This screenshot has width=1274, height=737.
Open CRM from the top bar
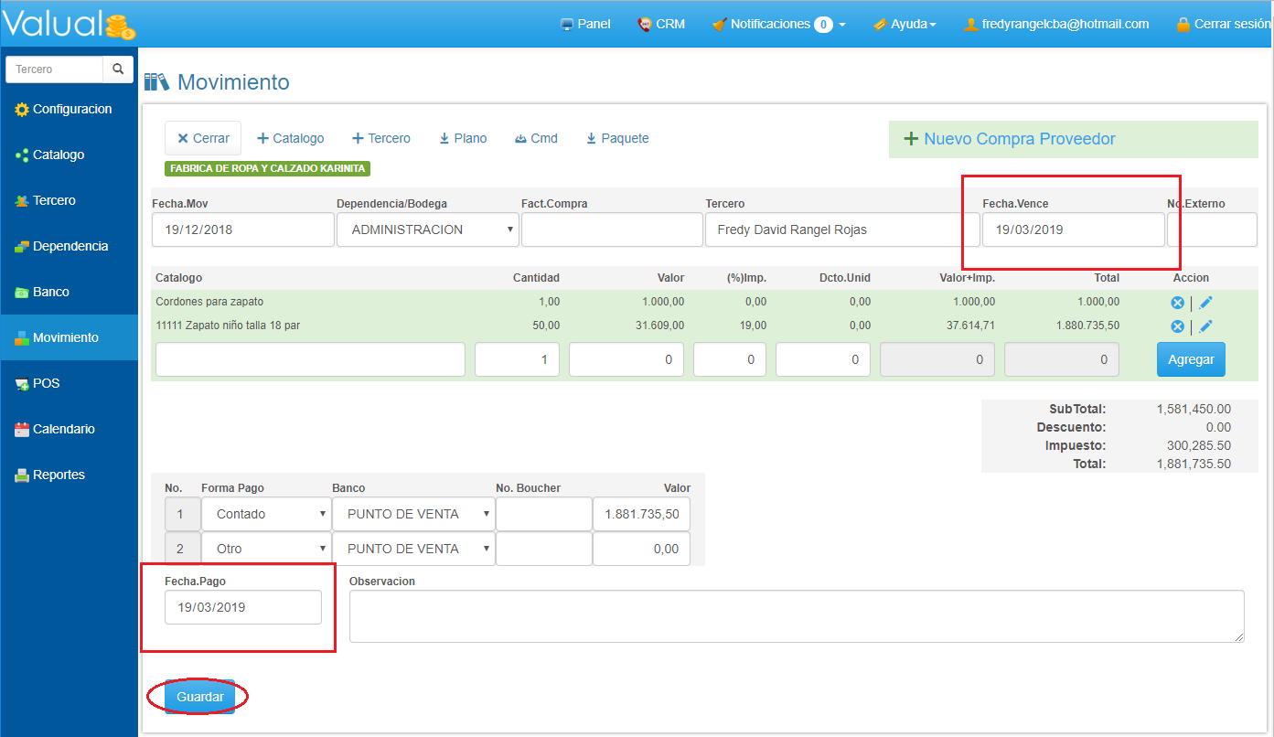click(x=661, y=25)
